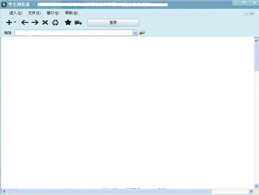Click inside the 地址 address input field
This screenshot has width=259, height=195.
75,33
